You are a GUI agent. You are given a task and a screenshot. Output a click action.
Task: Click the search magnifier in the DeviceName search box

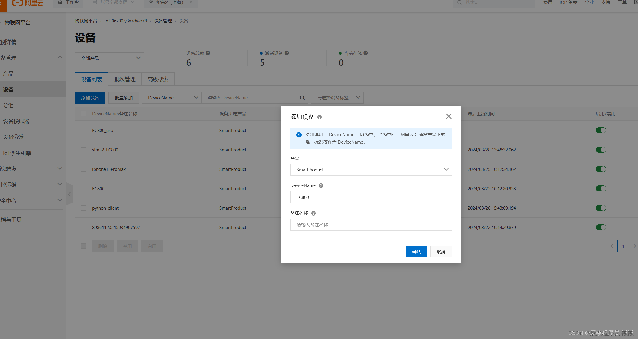pyautogui.click(x=302, y=97)
